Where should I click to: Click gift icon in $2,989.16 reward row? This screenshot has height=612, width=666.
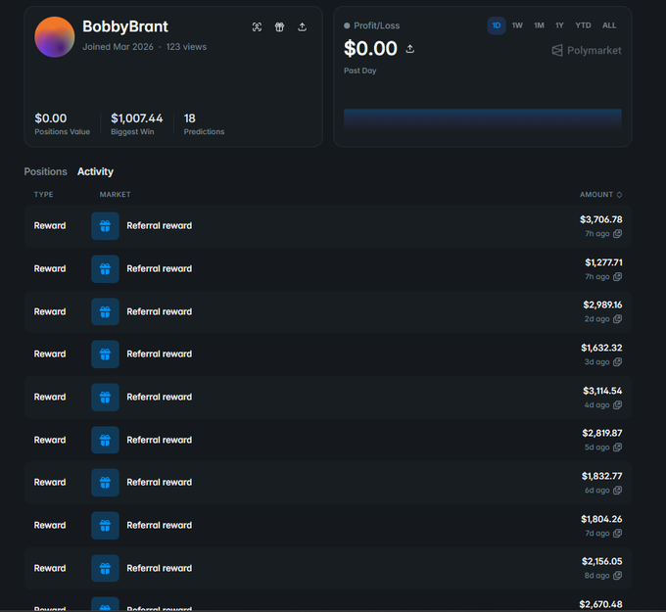[x=105, y=311]
